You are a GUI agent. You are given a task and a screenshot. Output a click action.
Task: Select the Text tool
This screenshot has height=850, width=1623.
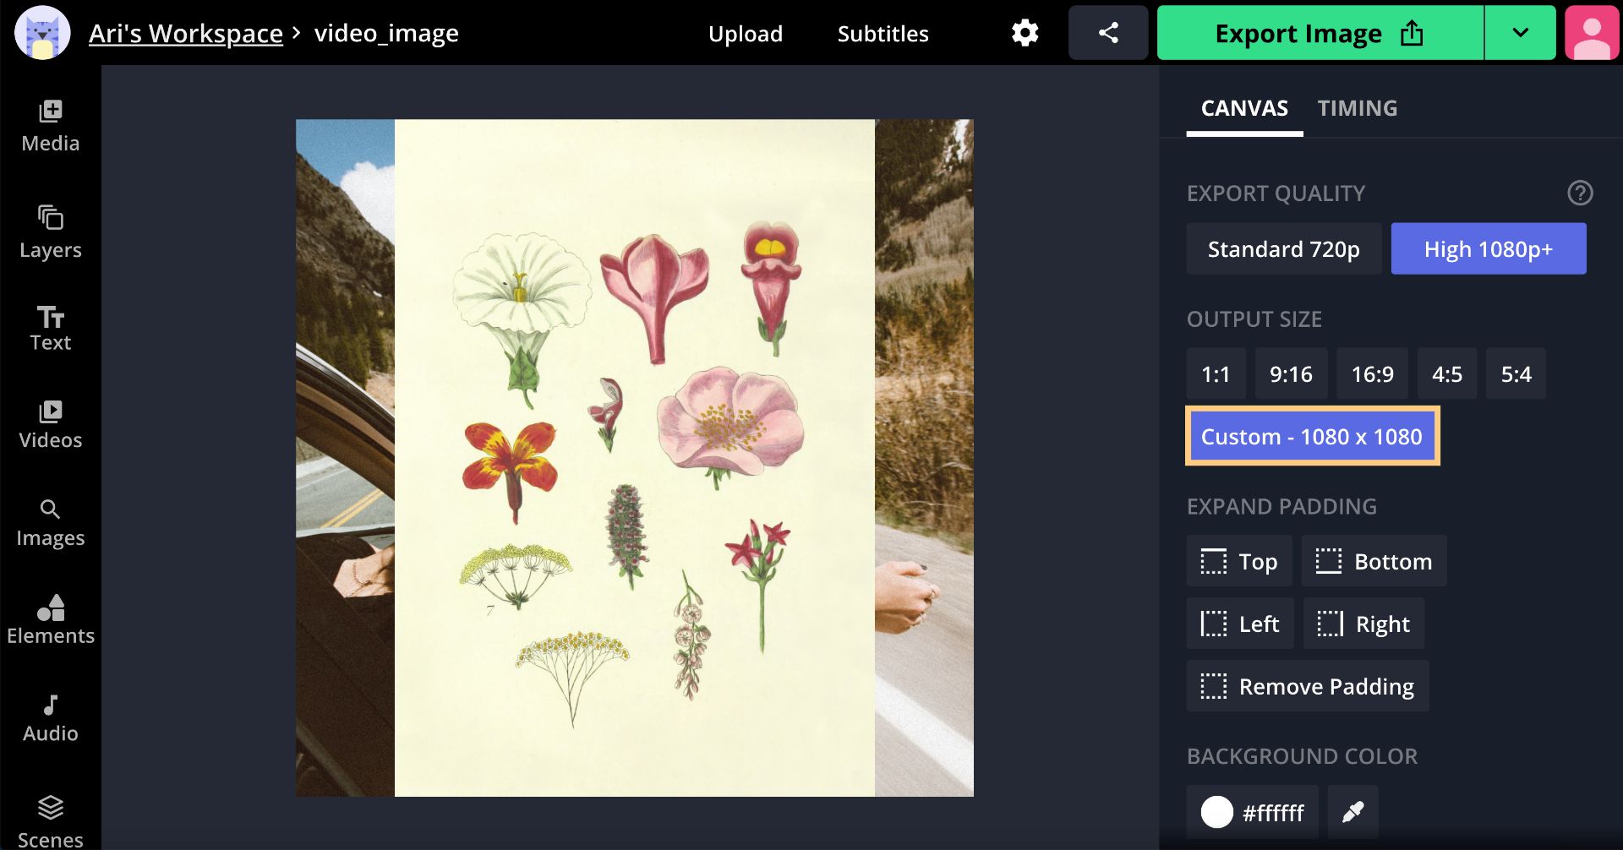click(x=51, y=329)
